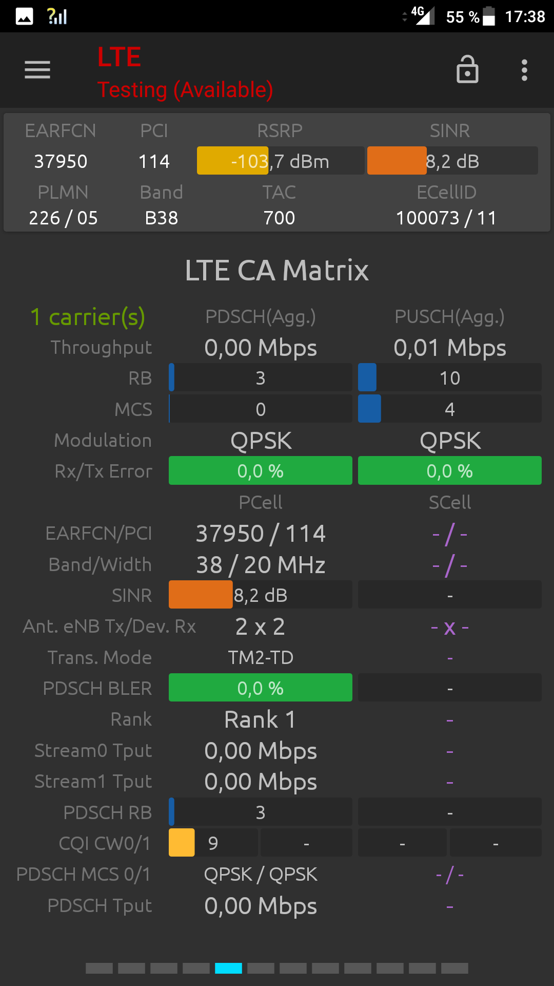
Task: Tap the LTE Testing (Available) title
Action: point(185,72)
